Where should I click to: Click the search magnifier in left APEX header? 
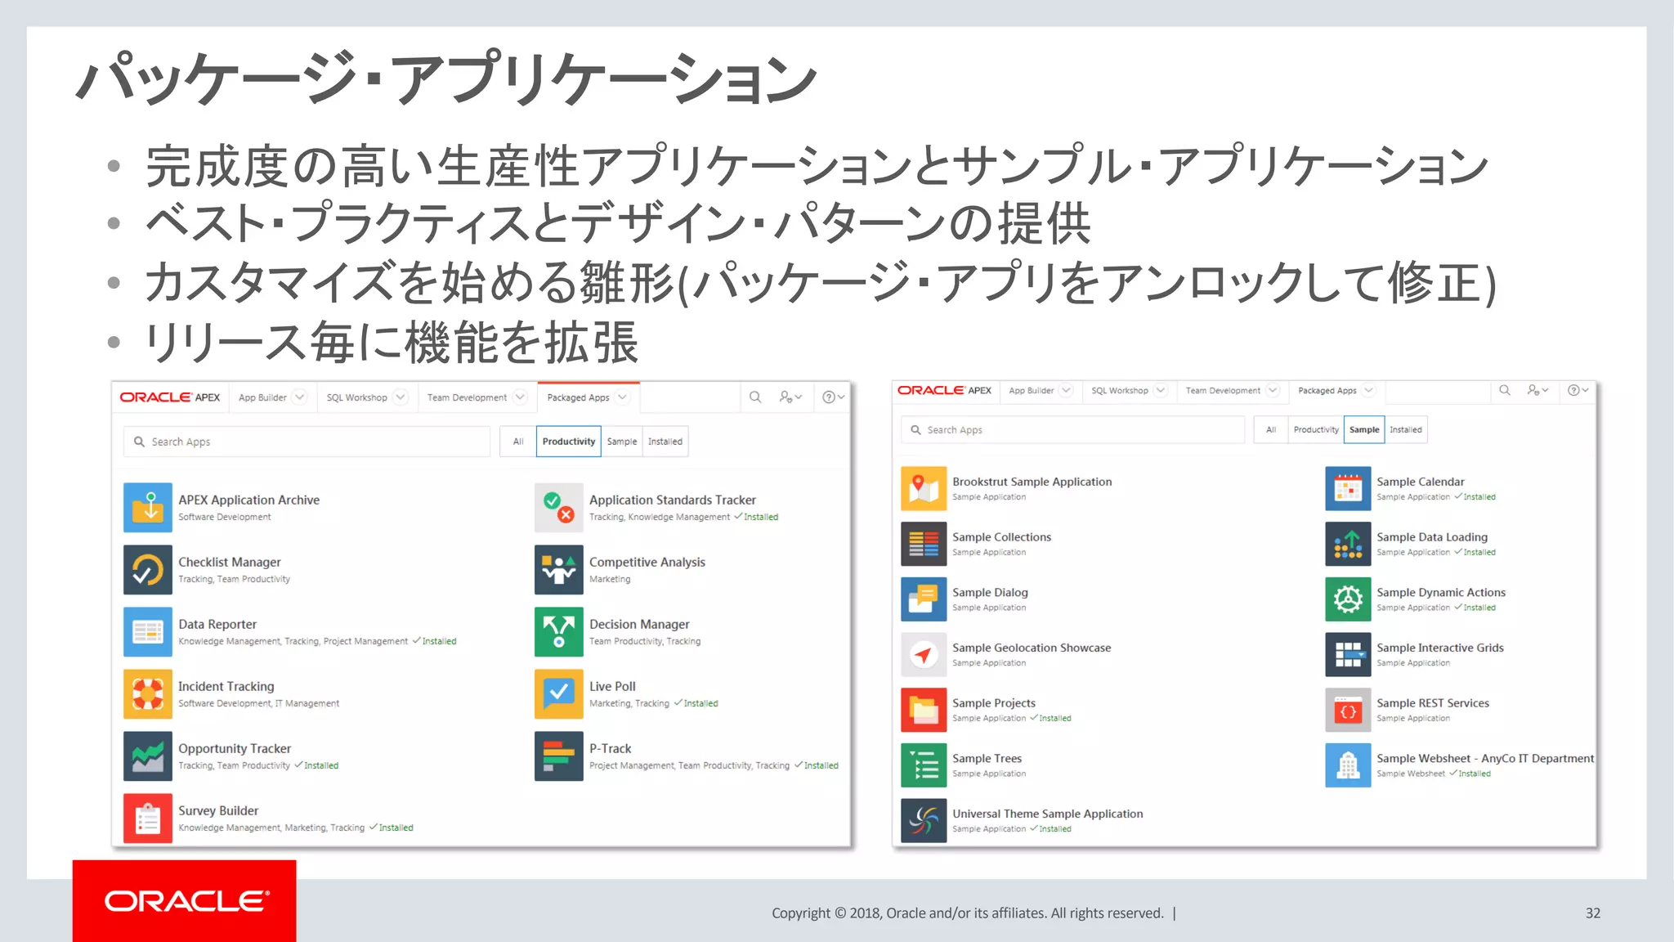755,397
